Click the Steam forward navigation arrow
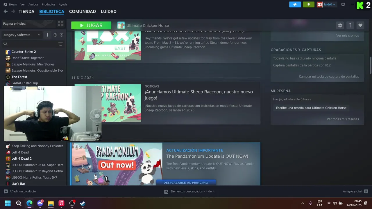The image size is (372, 209). pos(13,11)
